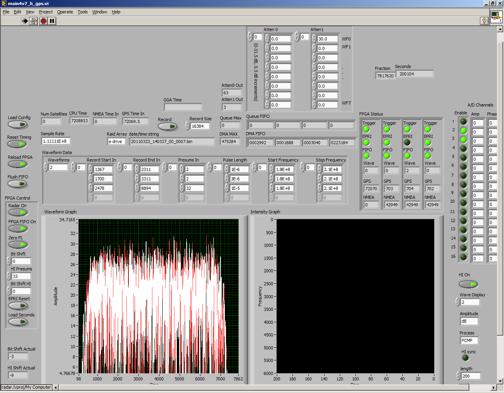Toggle the HI On switch
This screenshot has width=504, height=393.
tap(468, 284)
